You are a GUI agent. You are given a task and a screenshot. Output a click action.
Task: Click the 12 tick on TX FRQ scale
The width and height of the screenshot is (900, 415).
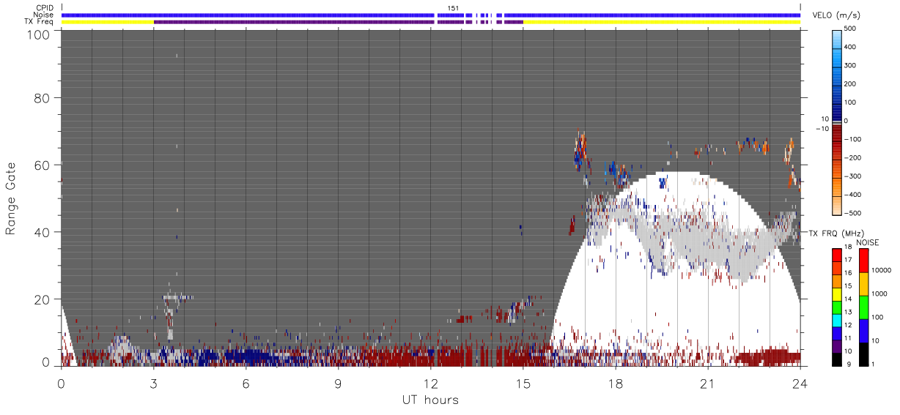(849, 326)
